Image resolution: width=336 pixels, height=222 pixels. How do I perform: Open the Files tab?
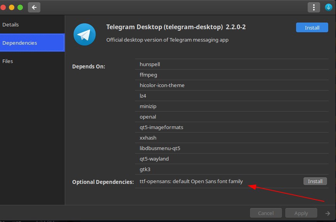[x=32, y=61]
